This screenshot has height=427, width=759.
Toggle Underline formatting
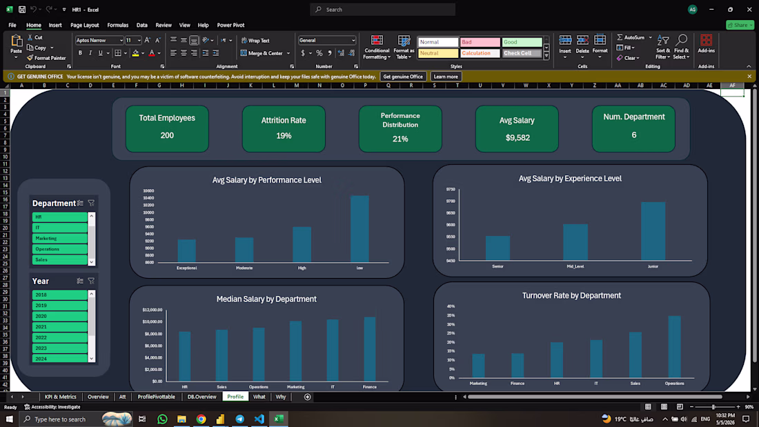[100, 53]
